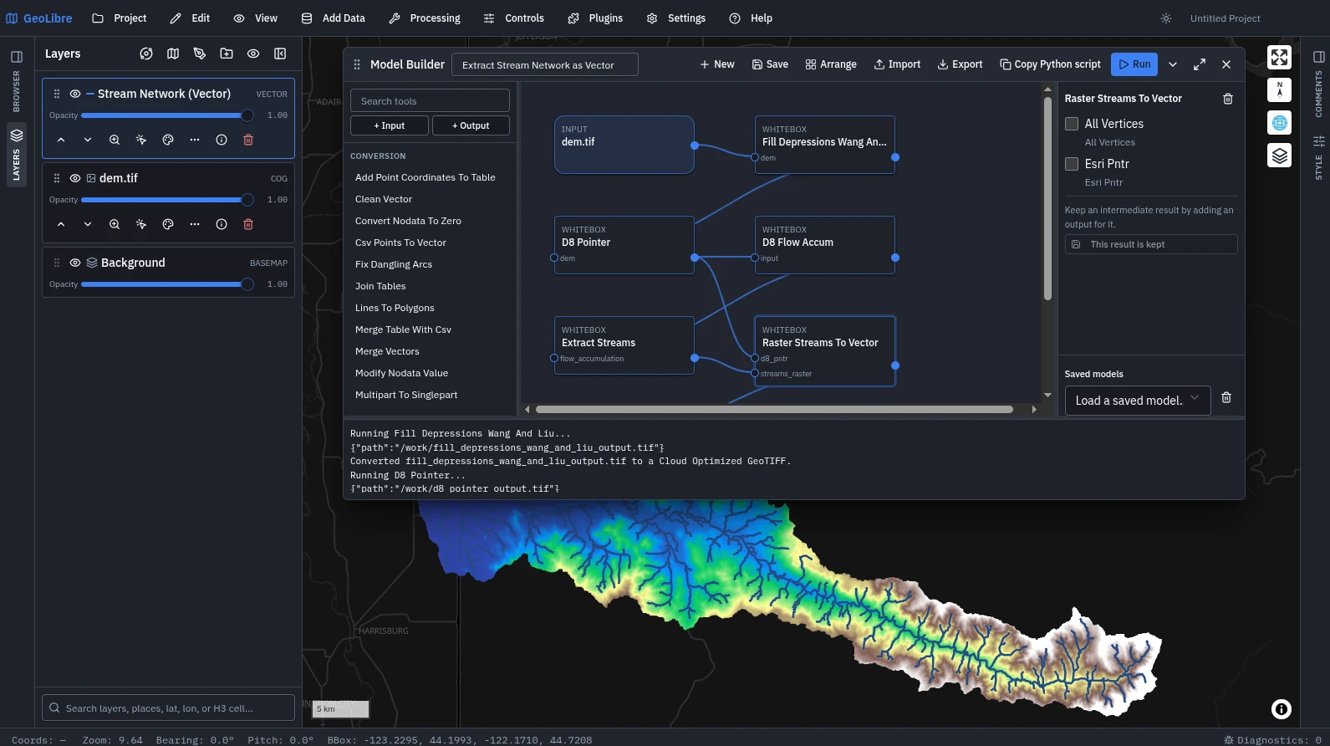This screenshot has width=1330, height=746.
Task: Open map attribution info button
Action: pos(1282,709)
